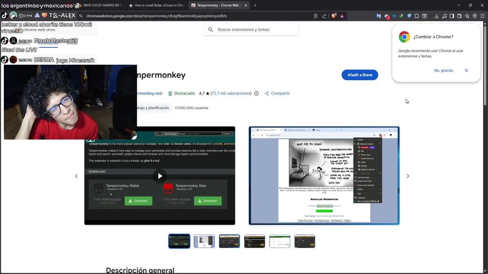Open Brave Shields lion icon
This screenshot has width=488, height=274.
(x=334, y=16)
